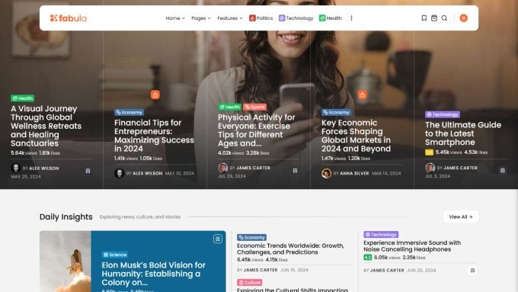Click the orange user avatar icon
The width and height of the screenshot is (518, 292).
coord(463,18)
